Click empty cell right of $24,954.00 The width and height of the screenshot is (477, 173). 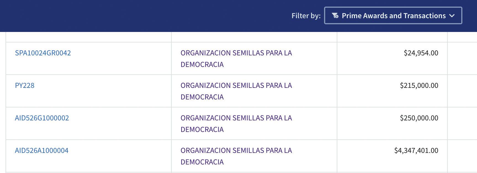coord(462,58)
